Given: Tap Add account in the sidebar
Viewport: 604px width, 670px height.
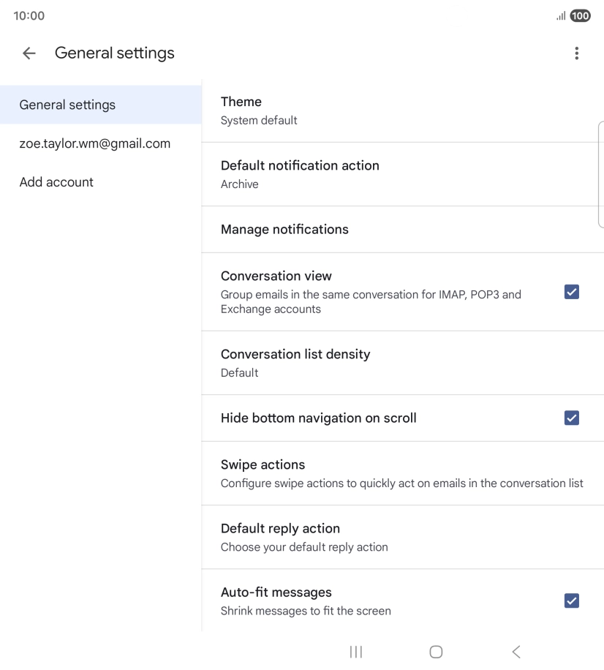Looking at the screenshot, I should point(56,182).
